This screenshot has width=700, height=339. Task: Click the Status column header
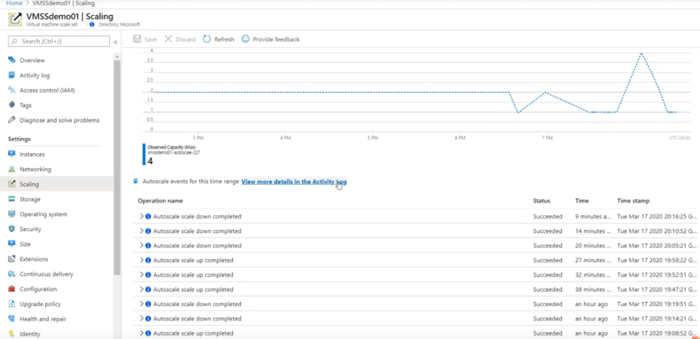click(x=541, y=201)
